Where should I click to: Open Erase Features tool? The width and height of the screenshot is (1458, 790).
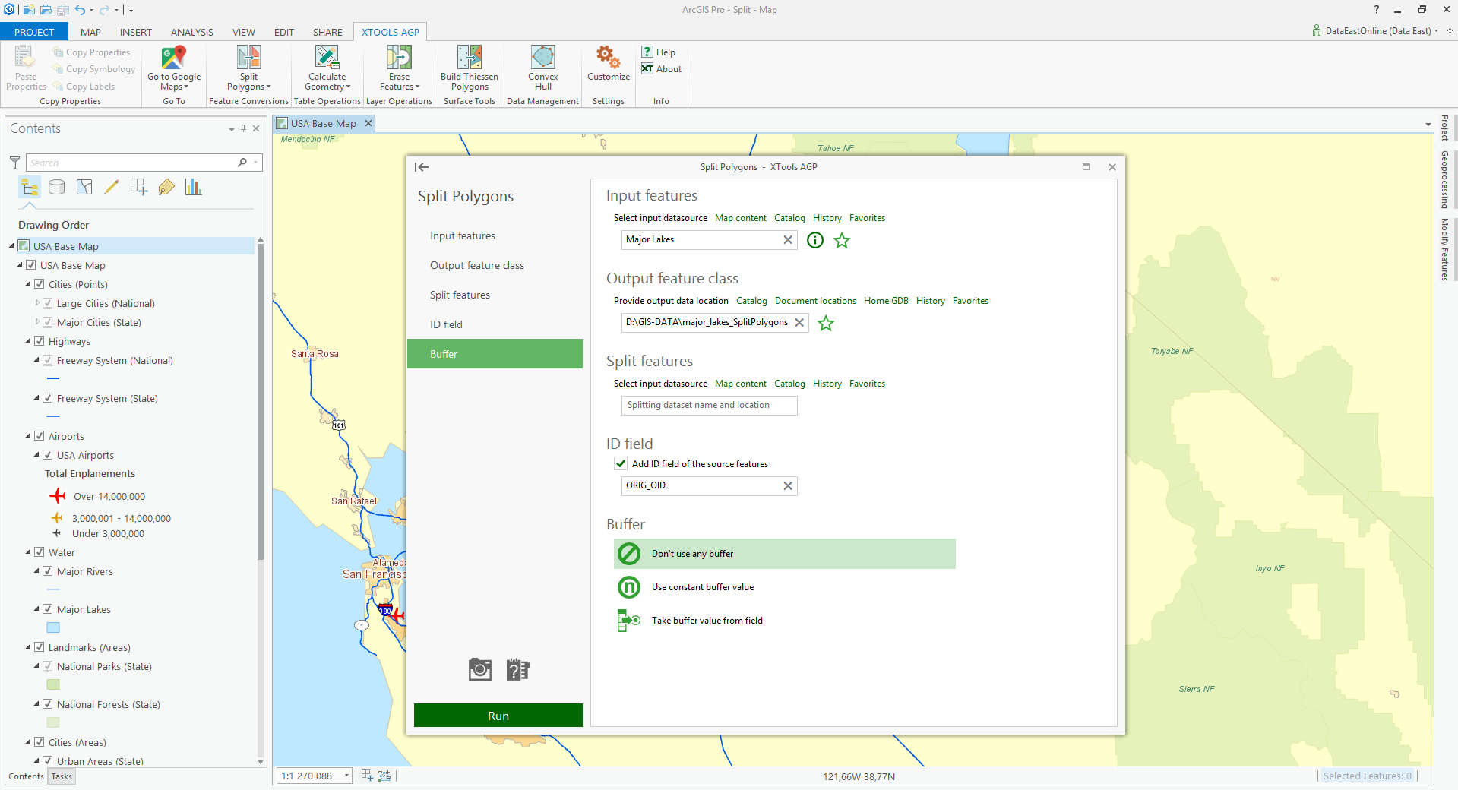click(399, 68)
